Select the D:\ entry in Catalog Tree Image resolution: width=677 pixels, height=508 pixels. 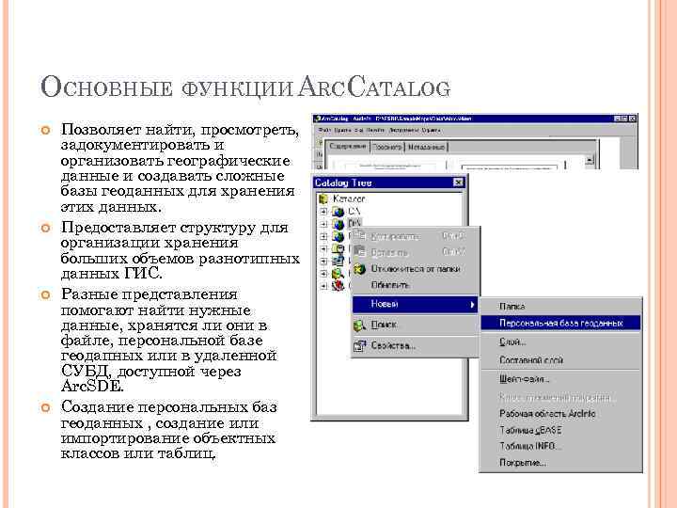pos(354,223)
